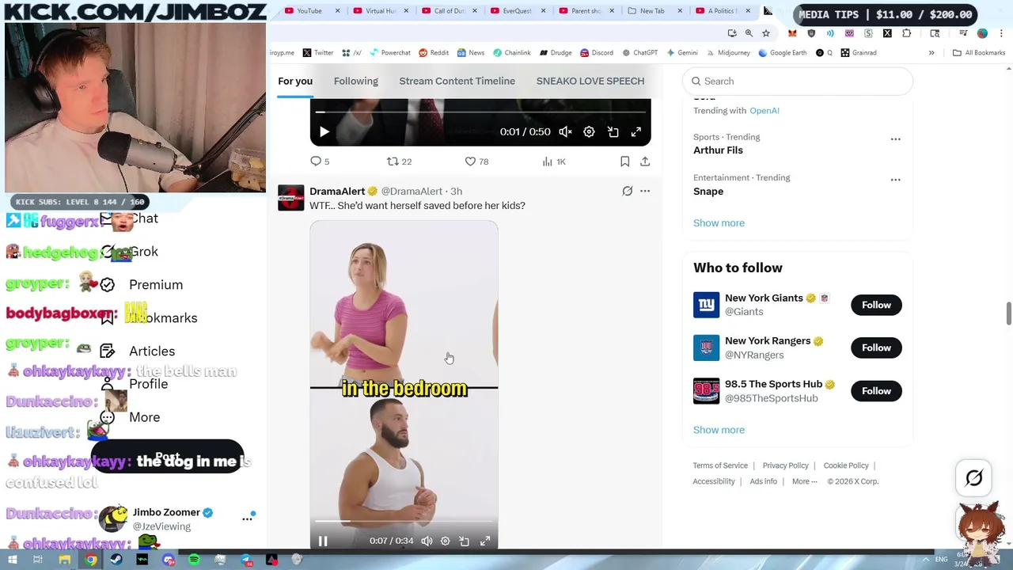The width and height of the screenshot is (1013, 570).
Task: Expand hidden bookmarks chevron
Action: pyautogui.click(x=931, y=53)
